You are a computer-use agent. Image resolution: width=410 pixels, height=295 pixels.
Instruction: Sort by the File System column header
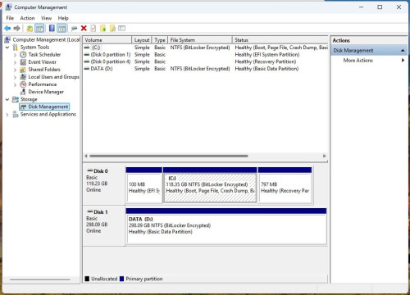tap(200, 40)
